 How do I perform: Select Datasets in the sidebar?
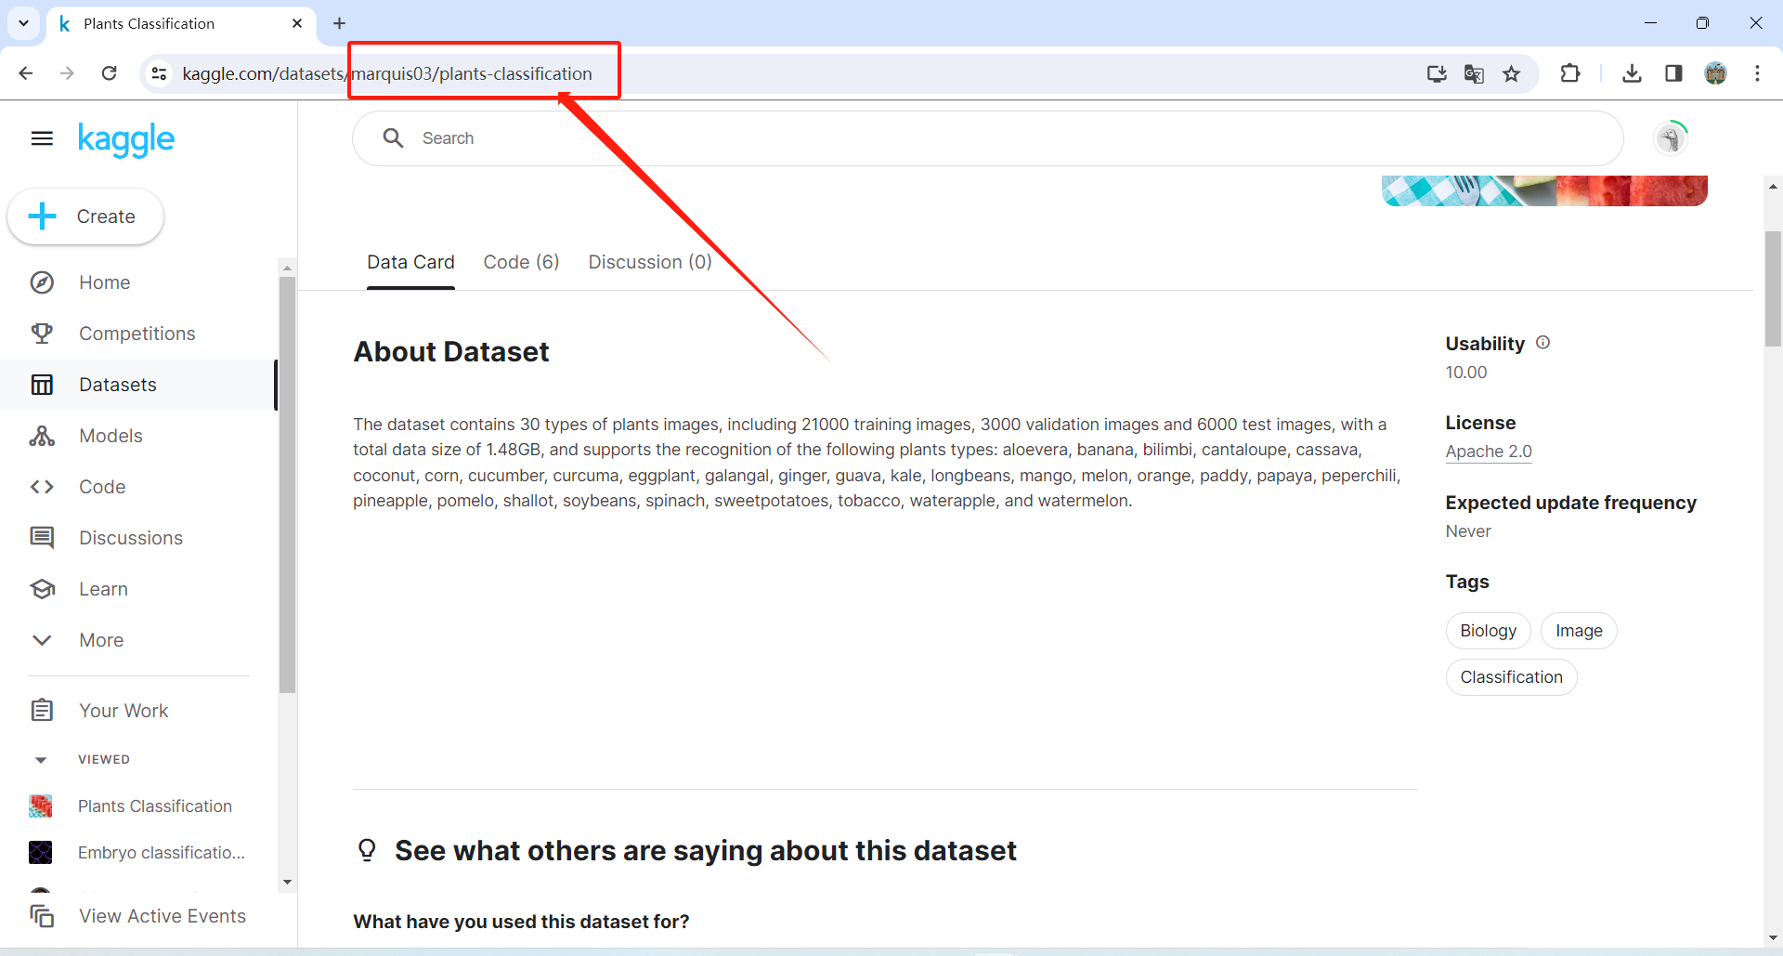[x=137, y=385]
